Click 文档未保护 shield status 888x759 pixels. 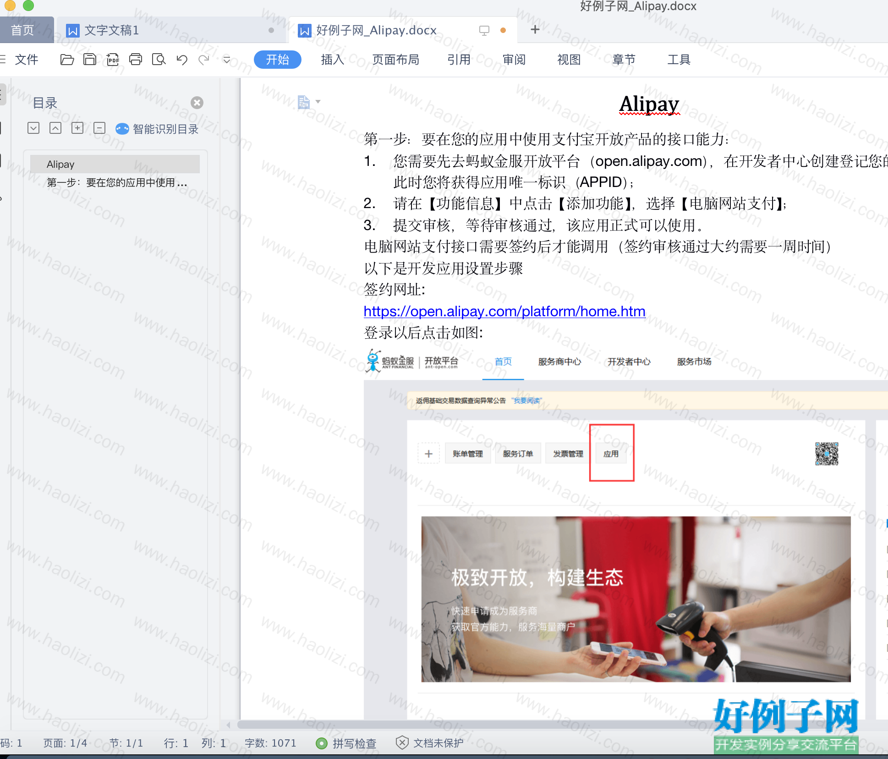point(430,743)
